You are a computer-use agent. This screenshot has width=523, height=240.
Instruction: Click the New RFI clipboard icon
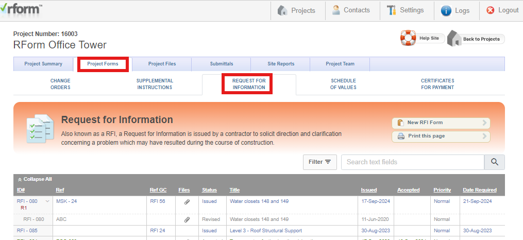tap(401, 123)
